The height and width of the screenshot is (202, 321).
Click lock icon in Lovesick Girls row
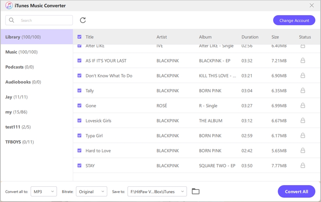point(303,121)
